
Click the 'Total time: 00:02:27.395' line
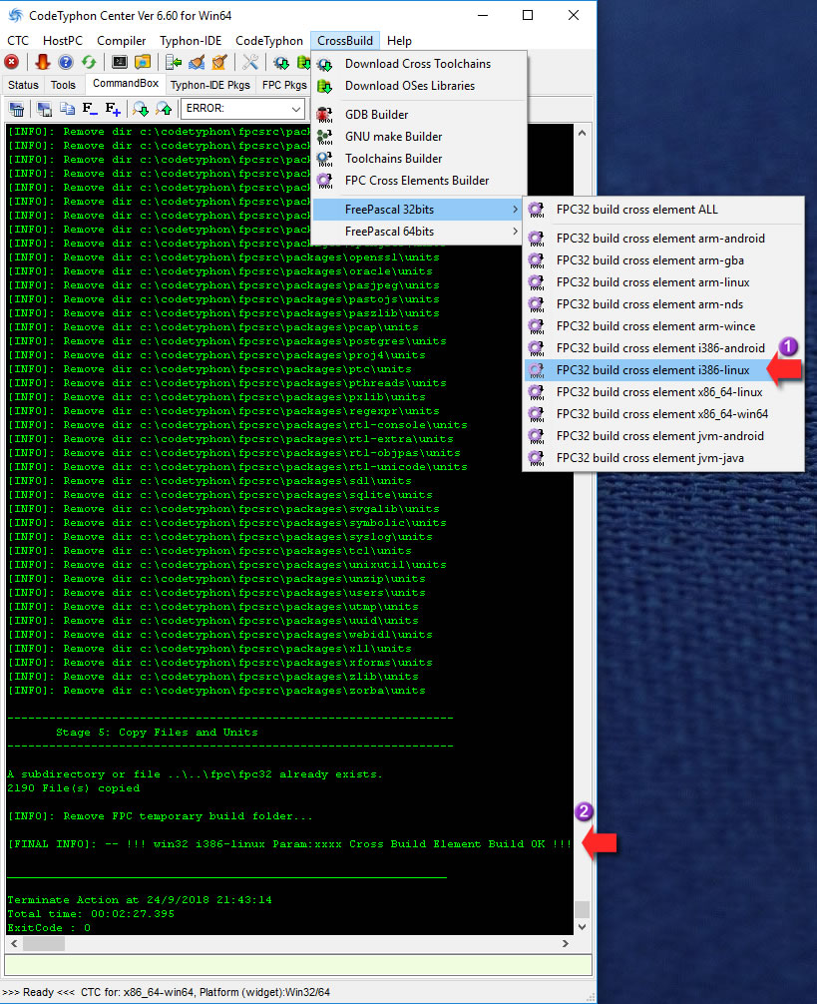90,914
